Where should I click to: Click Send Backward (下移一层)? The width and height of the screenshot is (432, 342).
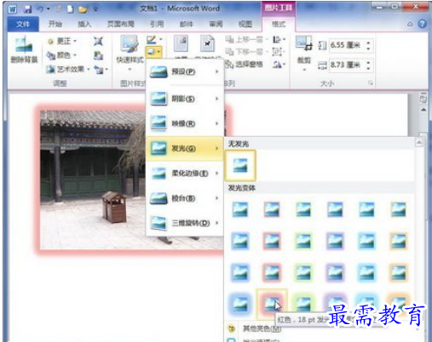click(x=246, y=52)
